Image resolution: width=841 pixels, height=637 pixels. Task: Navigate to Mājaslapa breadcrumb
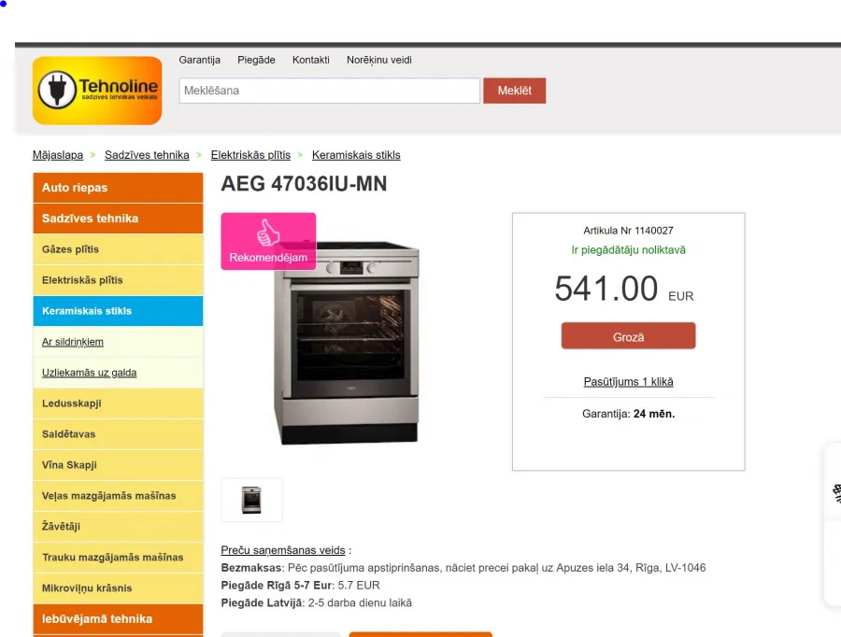coord(58,155)
